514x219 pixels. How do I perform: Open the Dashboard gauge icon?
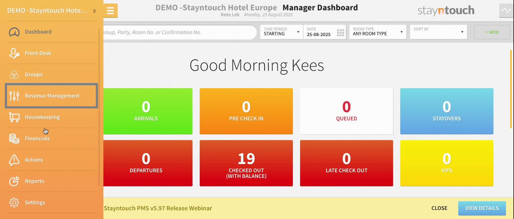tap(14, 32)
